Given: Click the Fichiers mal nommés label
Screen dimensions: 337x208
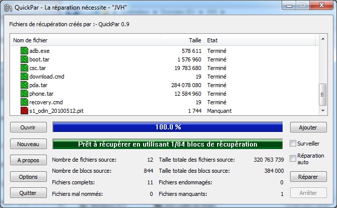Looking at the screenshot, I should (78, 194).
